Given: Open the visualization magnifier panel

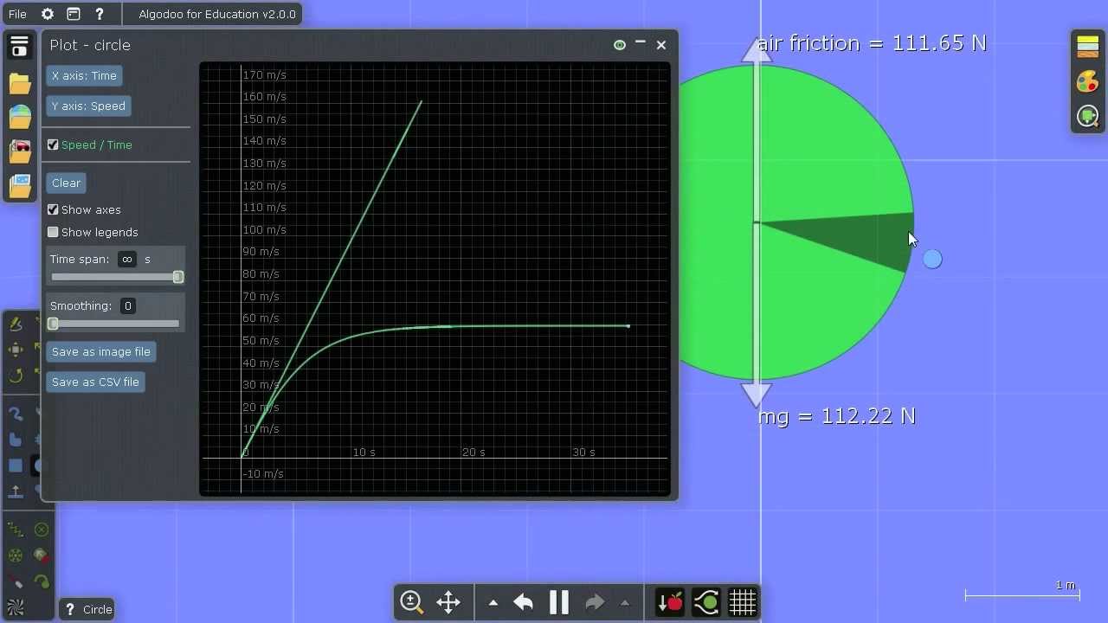Looking at the screenshot, I should (x=1088, y=116).
